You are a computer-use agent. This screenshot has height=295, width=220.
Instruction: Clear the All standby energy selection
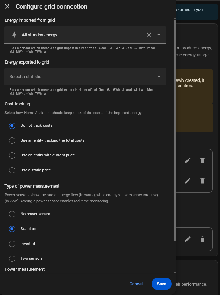click(149, 35)
